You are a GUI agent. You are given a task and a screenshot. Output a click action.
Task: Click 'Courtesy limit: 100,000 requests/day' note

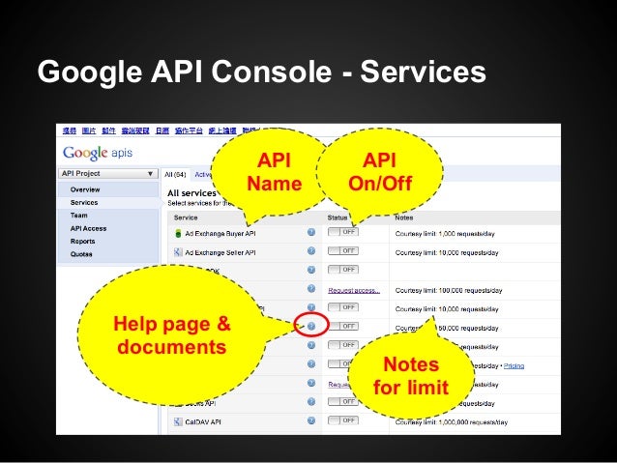(x=449, y=290)
